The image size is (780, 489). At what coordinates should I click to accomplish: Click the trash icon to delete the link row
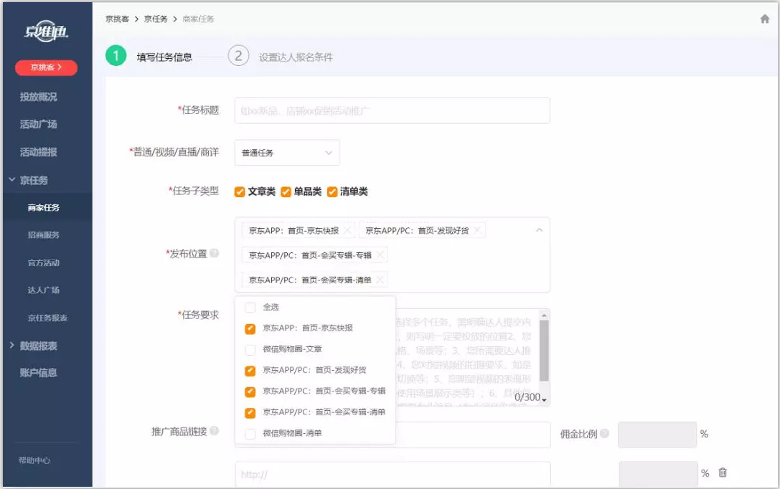[723, 472]
